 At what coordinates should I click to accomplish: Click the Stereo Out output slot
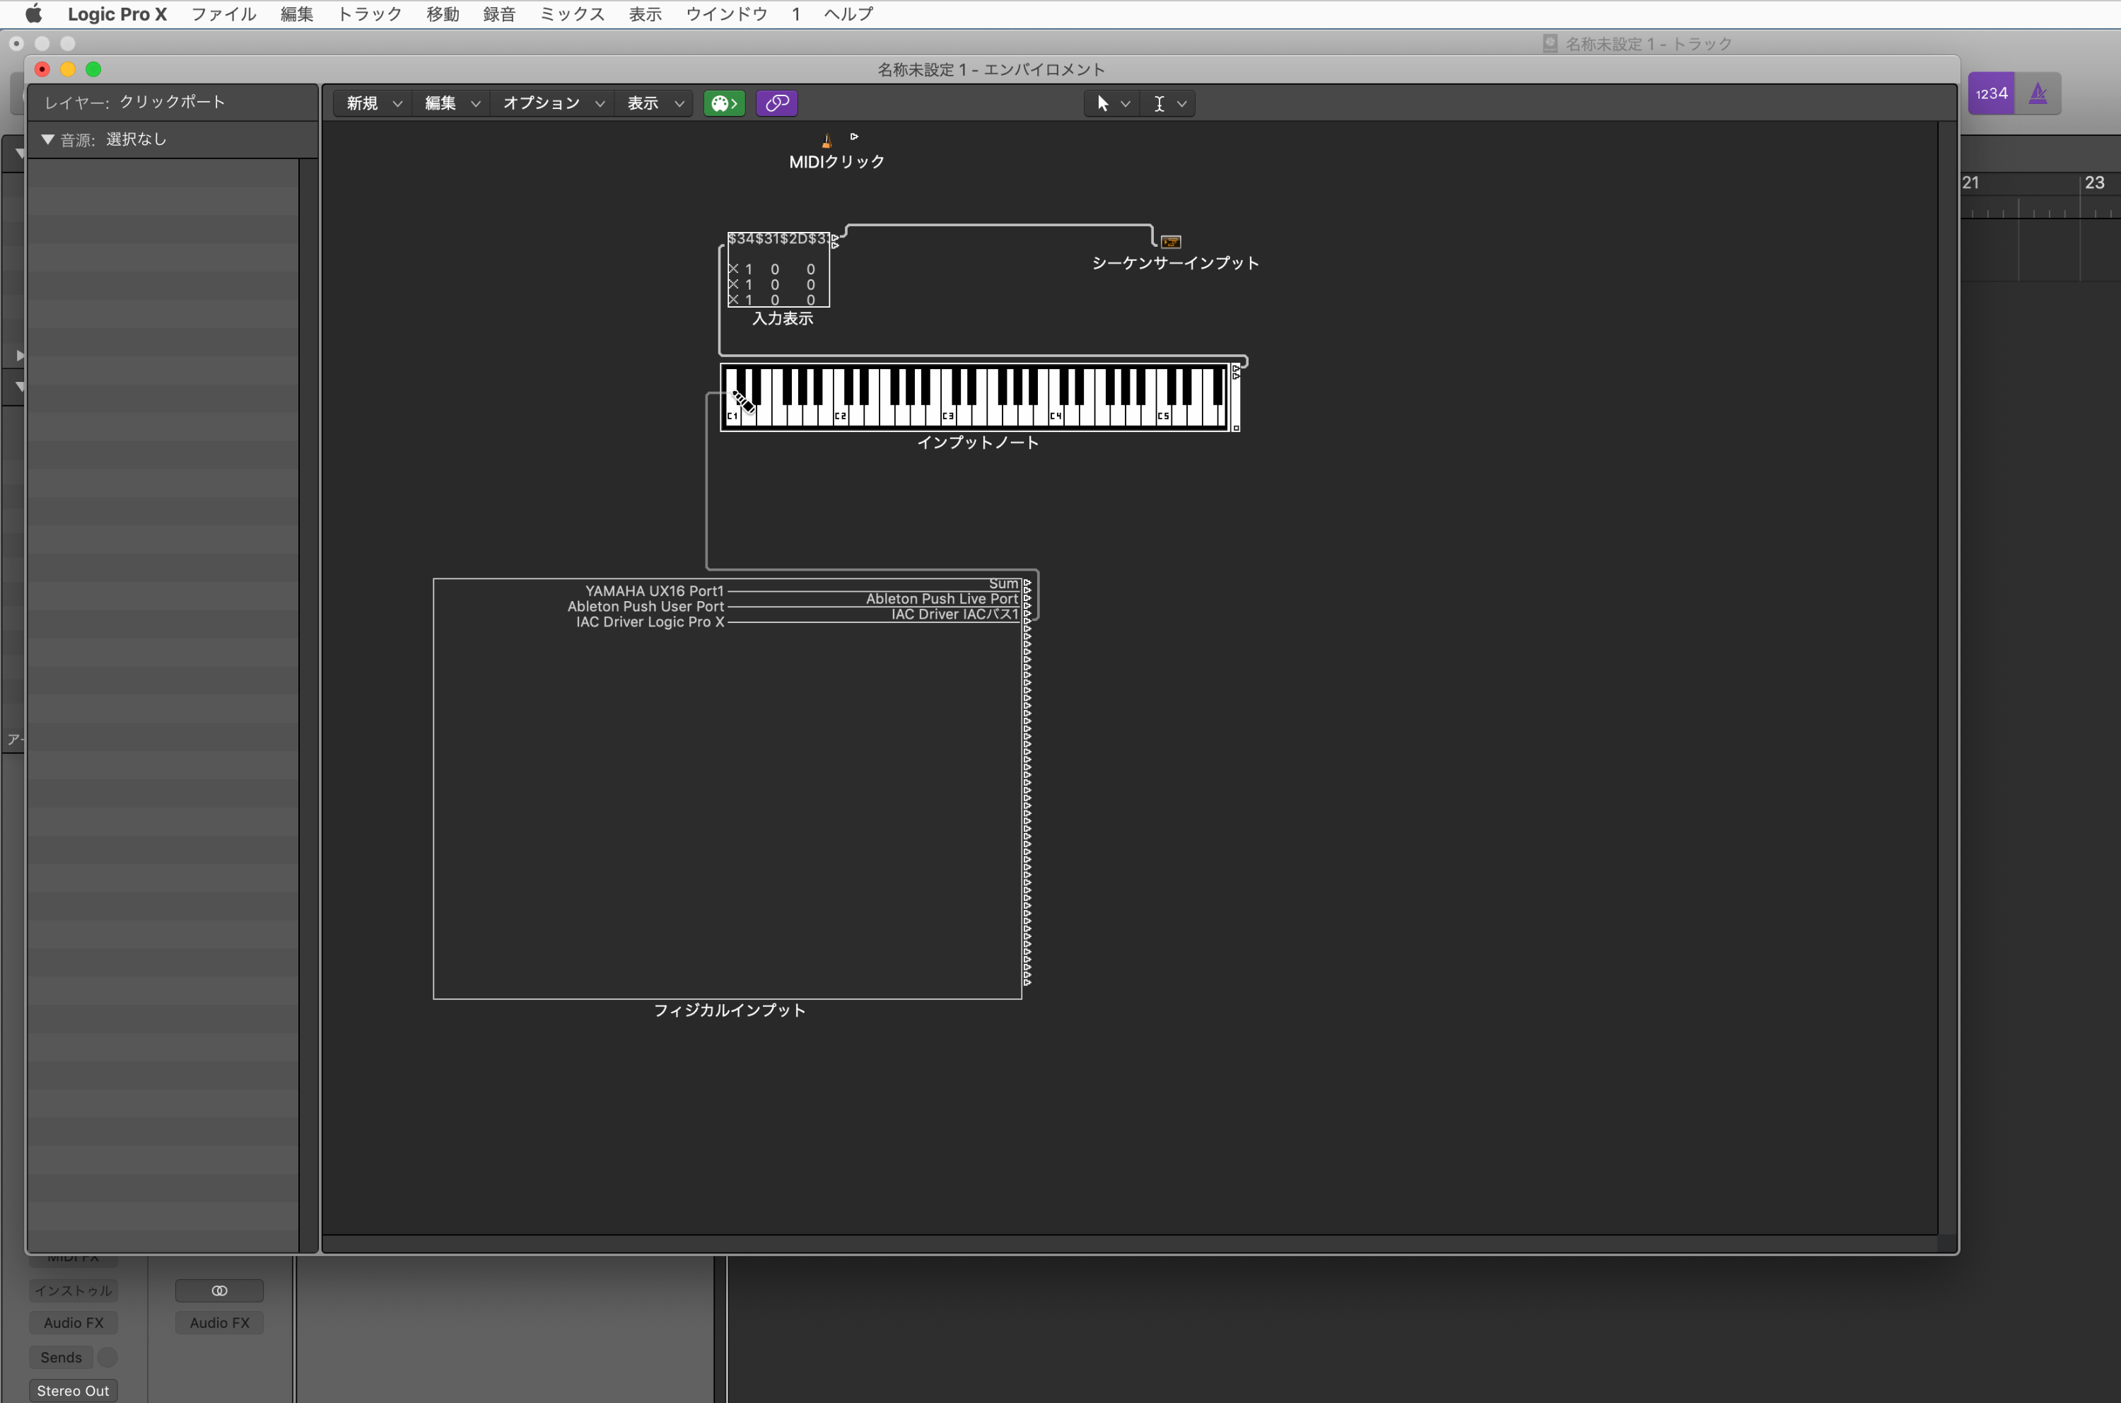[x=74, y=1390]
